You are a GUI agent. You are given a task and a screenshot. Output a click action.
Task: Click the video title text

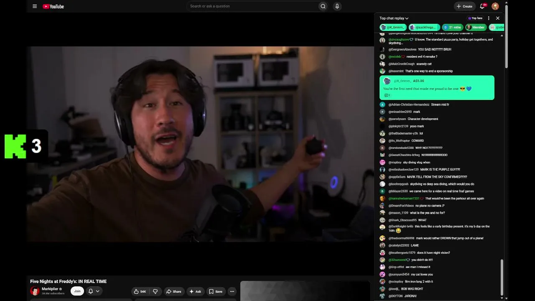click(69, 281)
